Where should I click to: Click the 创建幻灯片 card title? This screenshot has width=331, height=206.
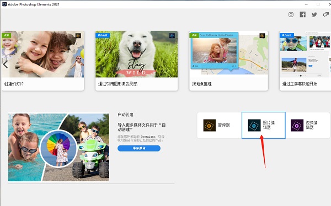(x=14, y=84)
